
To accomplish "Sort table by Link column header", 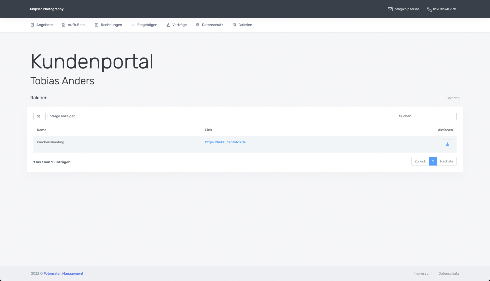I will click(209, 130).
